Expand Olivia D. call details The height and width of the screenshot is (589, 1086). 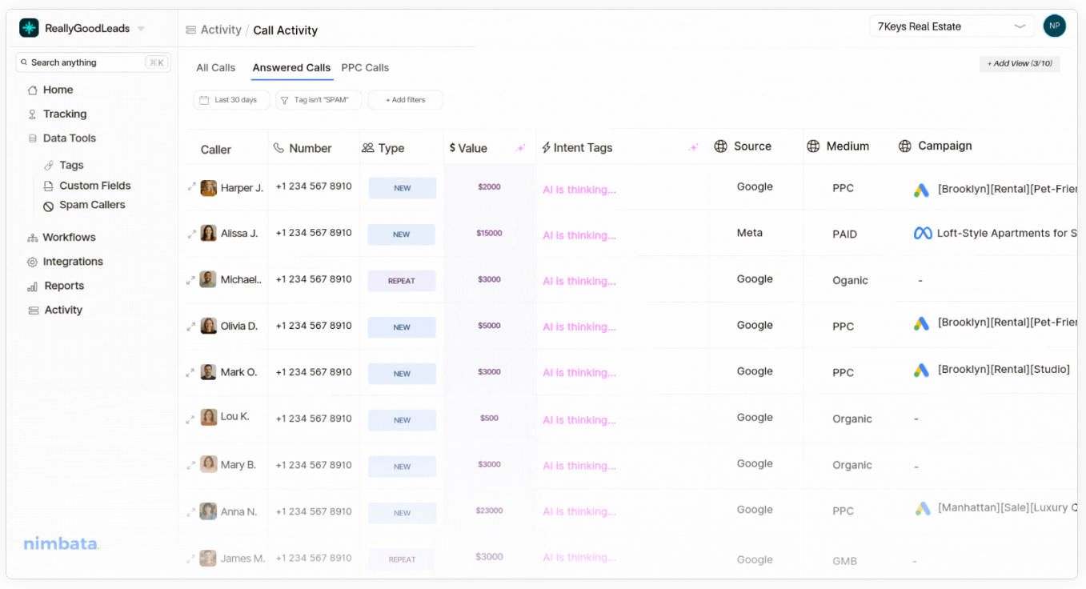click(x=191, y=327)
